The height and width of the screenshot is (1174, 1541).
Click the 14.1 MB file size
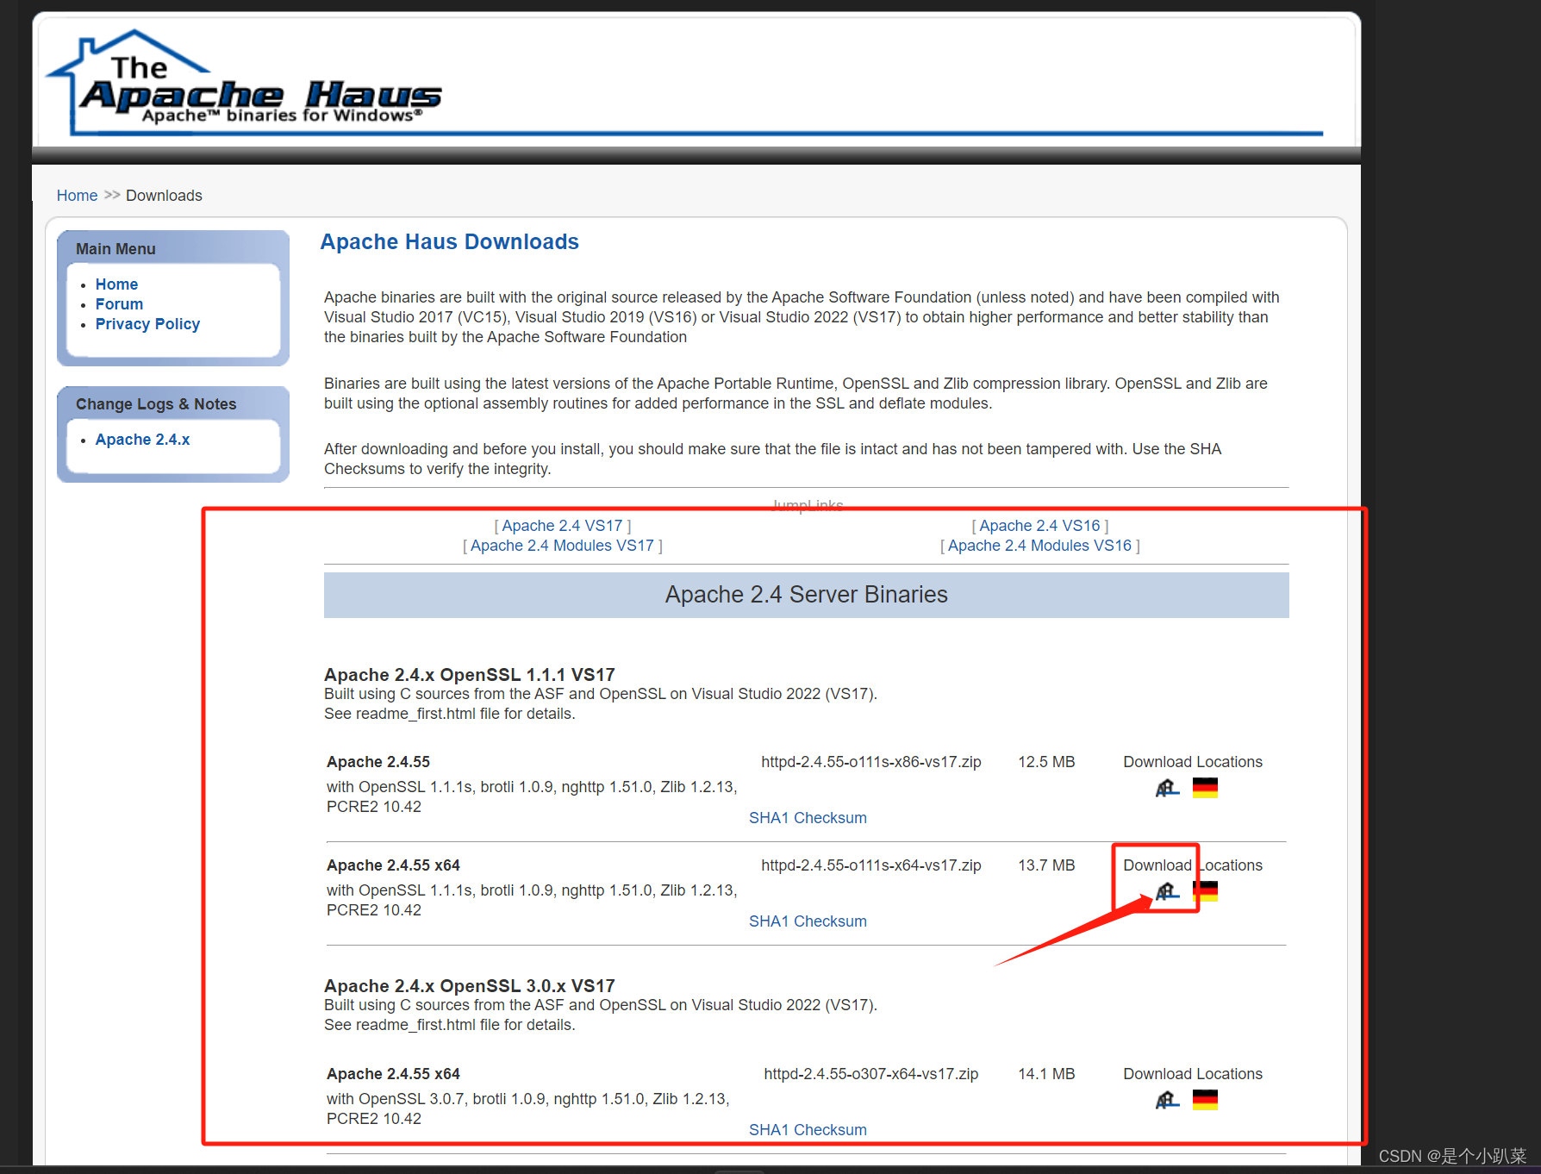(1046, 1074)
